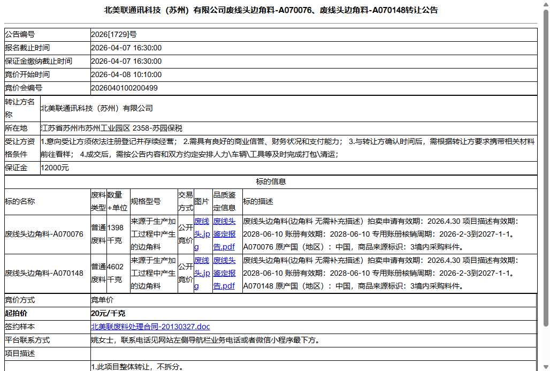Open 废线头.jpg image link for A070076
The height and width of the screenshot is (371, 550).
click(x=202, y=234)
